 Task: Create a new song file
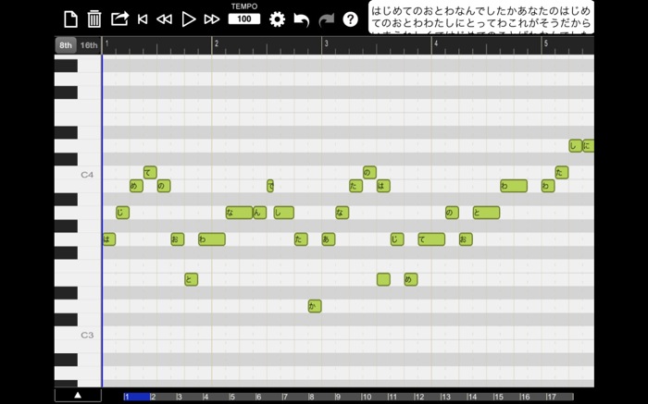70,19
